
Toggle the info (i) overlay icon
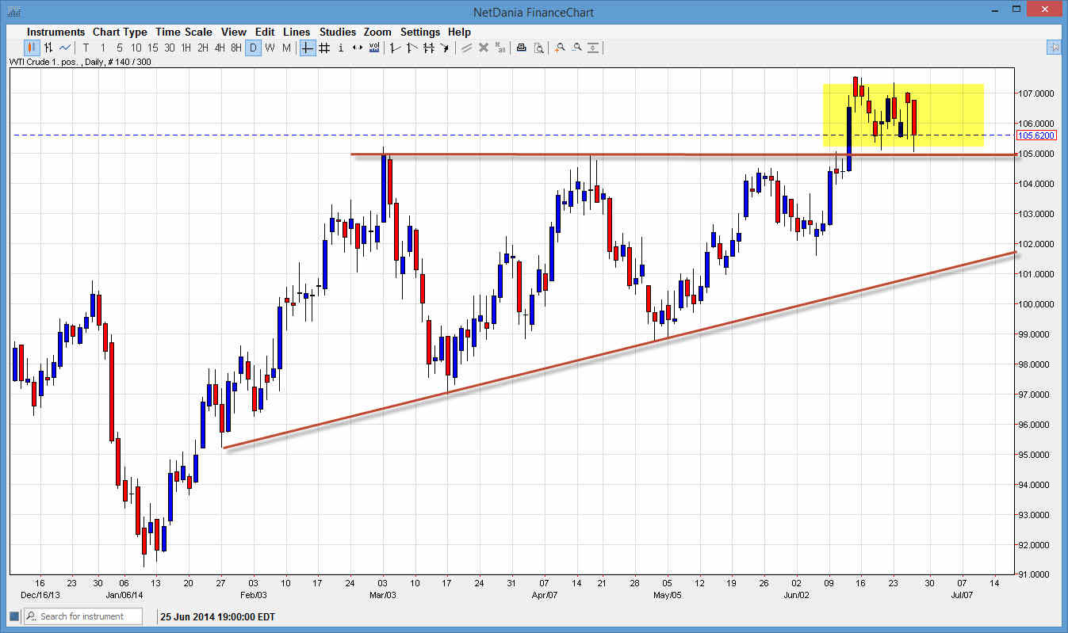(341, 48)
